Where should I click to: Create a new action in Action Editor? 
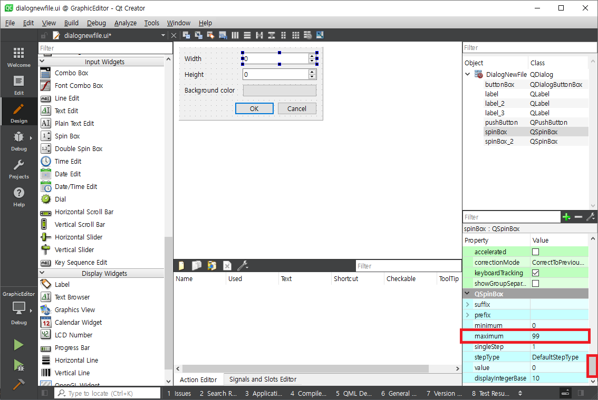(181, 266)
